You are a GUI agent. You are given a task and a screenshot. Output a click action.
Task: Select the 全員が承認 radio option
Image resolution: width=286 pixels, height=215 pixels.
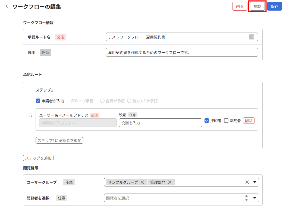pyautogui.click(x=102, y=101)
